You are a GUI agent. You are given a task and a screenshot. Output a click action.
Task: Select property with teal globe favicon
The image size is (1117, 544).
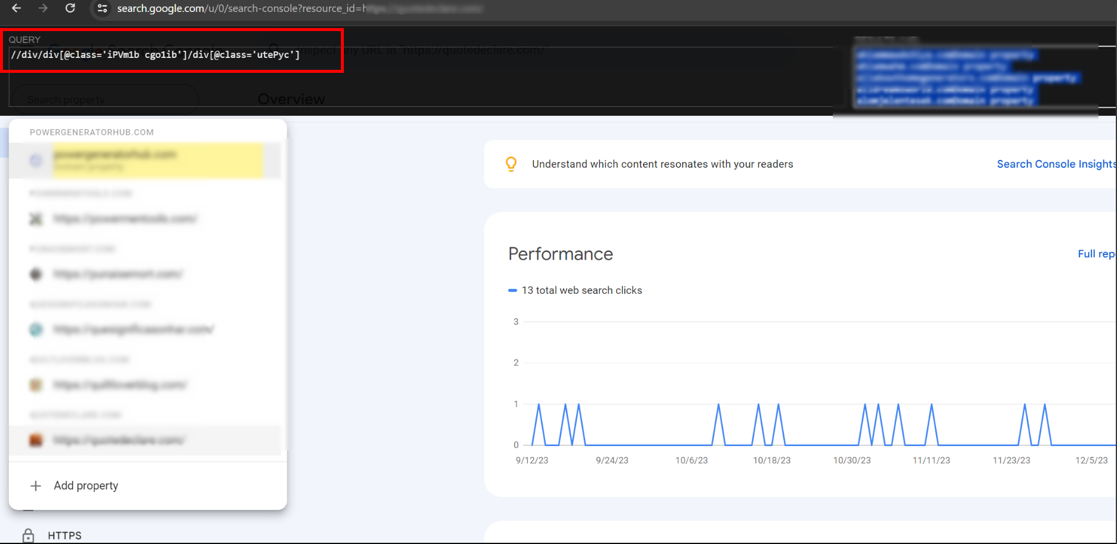133,330
